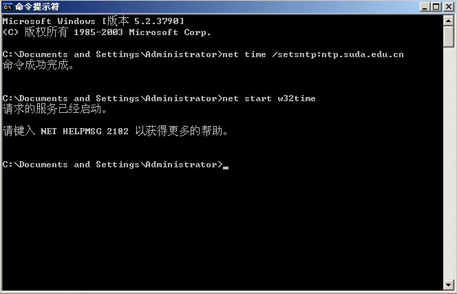Click the blinking cursor at last prompt

click(x=226, y=166)
